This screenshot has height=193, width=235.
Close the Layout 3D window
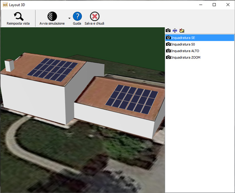(x=228, y=5)
